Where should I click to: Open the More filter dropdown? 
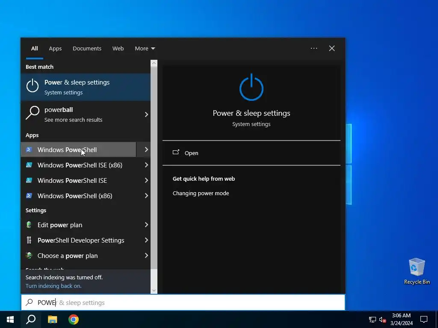point(145,48)
